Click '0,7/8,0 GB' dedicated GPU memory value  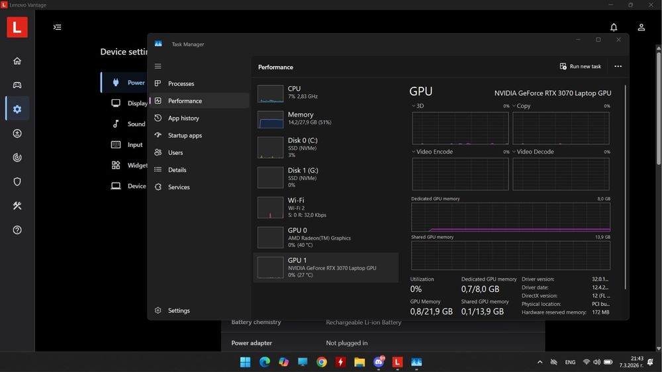[480, 289]
